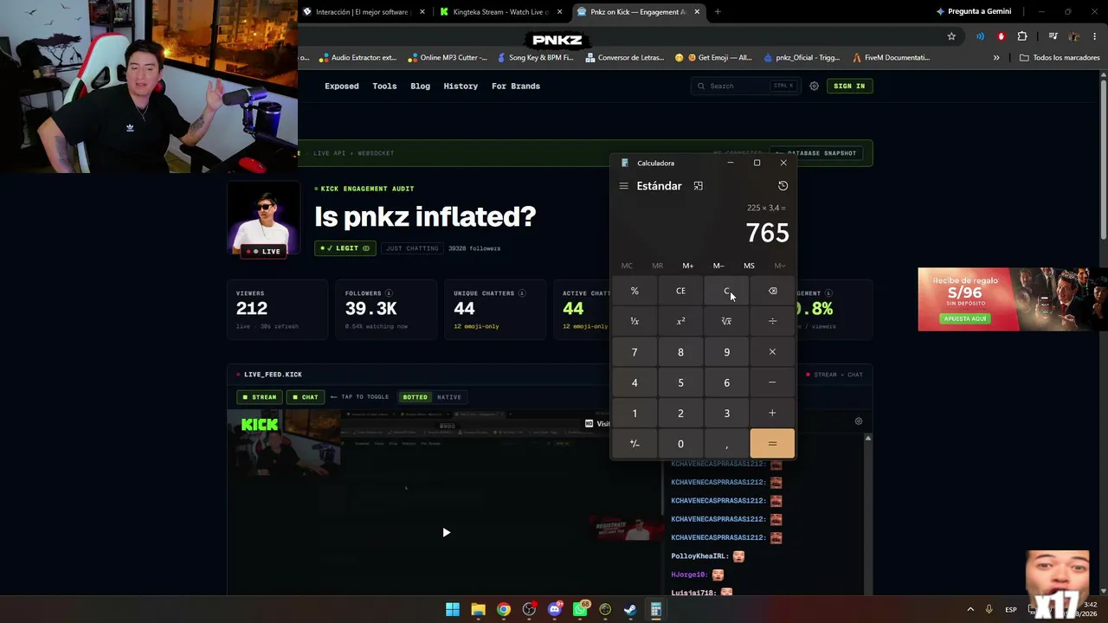The width and height of the screenshot is (1108, 623).
Task: Toggle the CHAT feed button
Action: click(x=305, y=397)
